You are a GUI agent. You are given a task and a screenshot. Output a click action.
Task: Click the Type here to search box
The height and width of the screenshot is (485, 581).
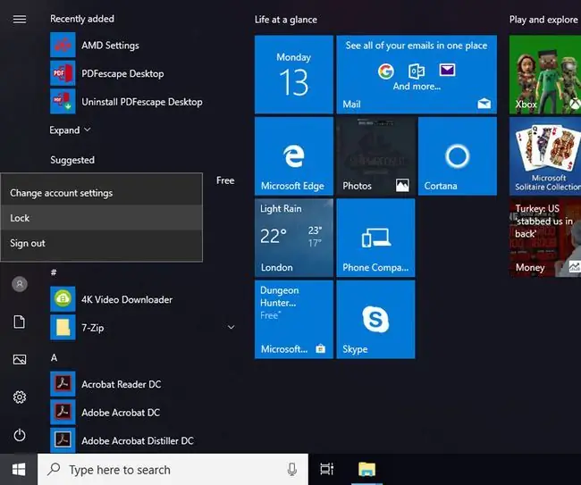click(x=173, y=470)
